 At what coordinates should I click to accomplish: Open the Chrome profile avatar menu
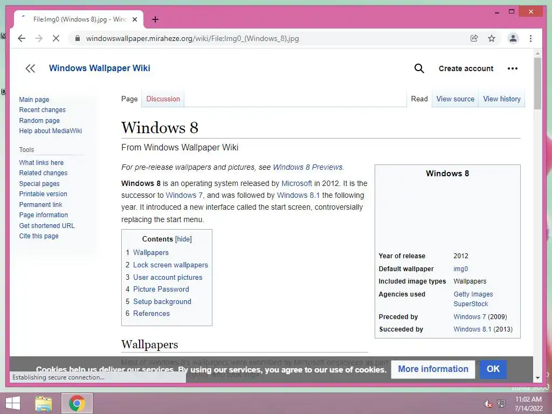point(513,38)
